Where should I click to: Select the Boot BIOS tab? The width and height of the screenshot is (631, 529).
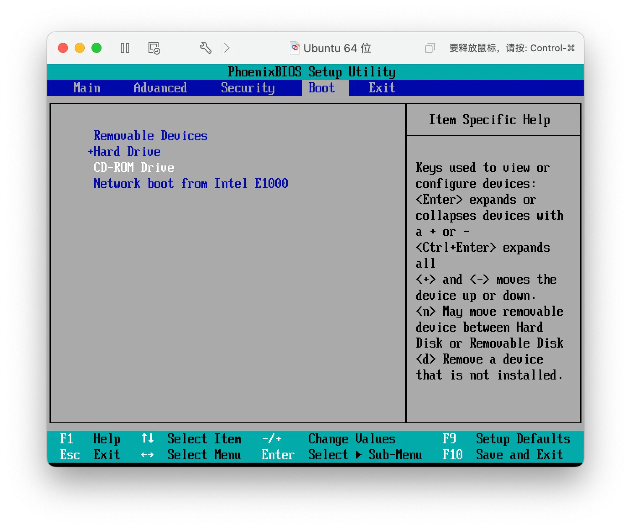tap(322, 88)
